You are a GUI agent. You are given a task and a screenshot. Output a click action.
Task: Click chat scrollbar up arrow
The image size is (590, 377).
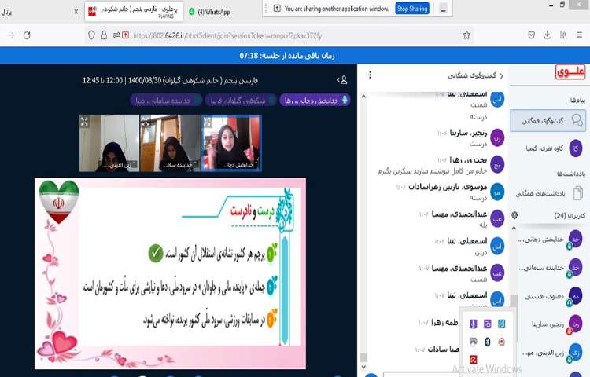(x=363, y=97)
